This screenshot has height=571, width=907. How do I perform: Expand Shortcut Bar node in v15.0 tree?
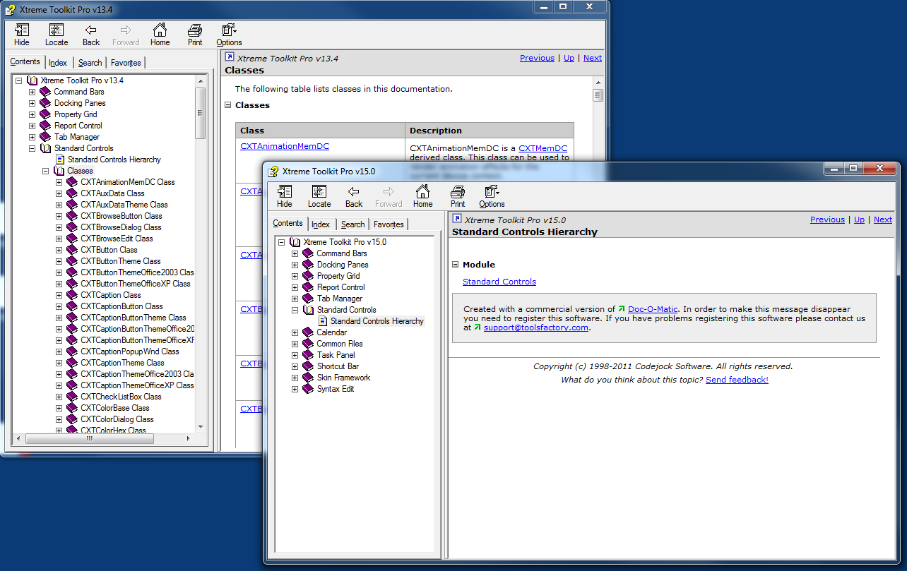click(x=295, y=366)
